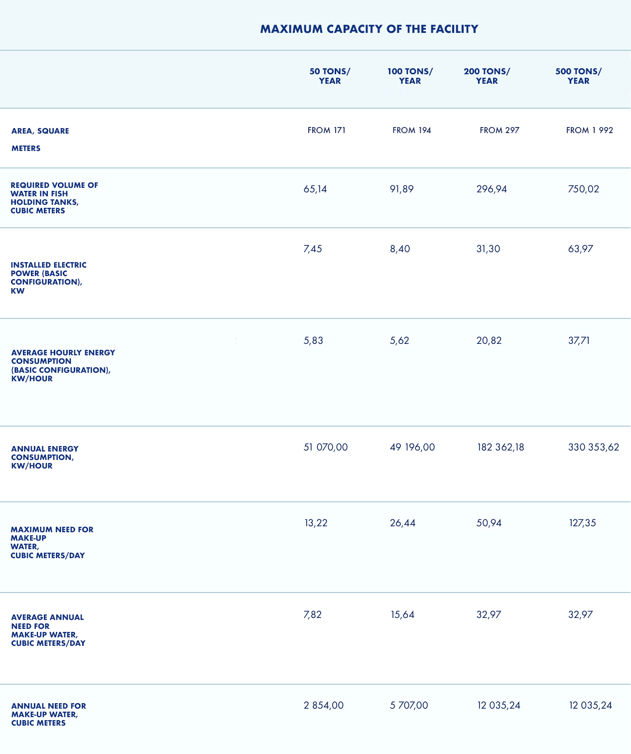Select the 65,14 water volume cell
The width and height of the screenshot is (631, 754).
click(x=315, y=189)
